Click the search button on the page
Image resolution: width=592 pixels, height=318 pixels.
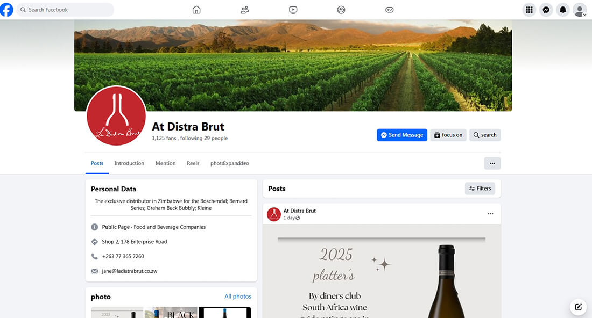[484, 135]
